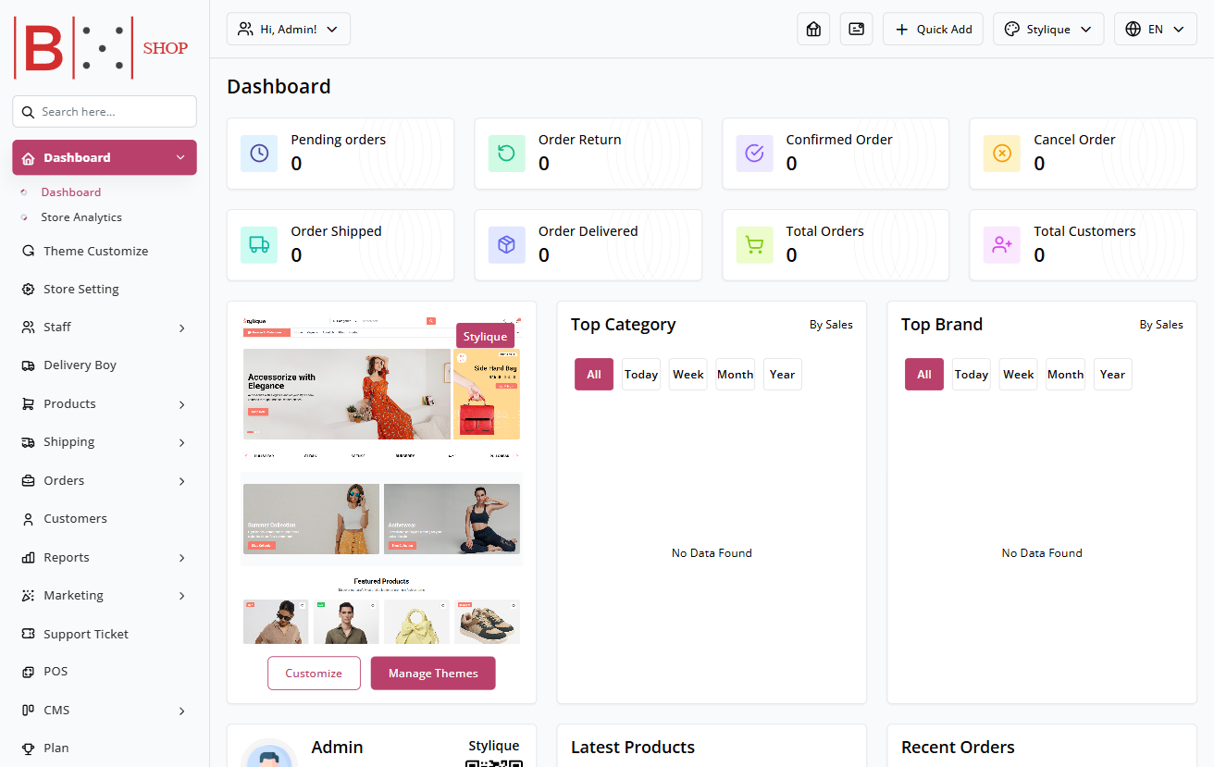The image size is (1214, 767).
Task: Open Theme Customize from the sidebar
Action: pyautogui.click(x=95, y=251)
